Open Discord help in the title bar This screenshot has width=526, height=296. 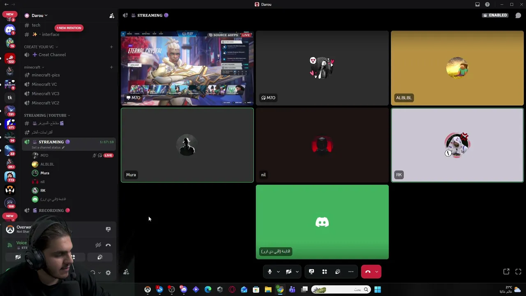487,5
